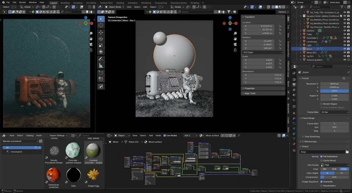This screenshot has width=352, height=193.
Task: Refresh the asset library
Action: pyautogui.click(x=40, y=141)
